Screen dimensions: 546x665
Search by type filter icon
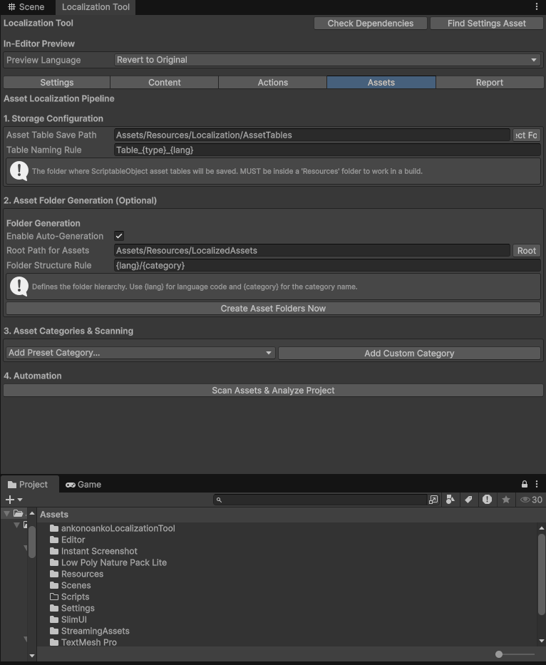450,500
